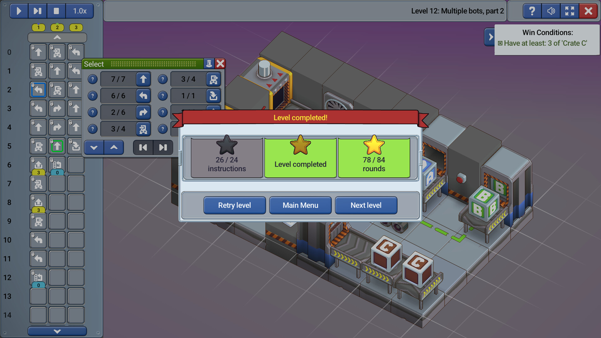This screenshot has width=601, height=338.
Task: Show help for the 1/1 drop instruction
Action: point(163,96)
